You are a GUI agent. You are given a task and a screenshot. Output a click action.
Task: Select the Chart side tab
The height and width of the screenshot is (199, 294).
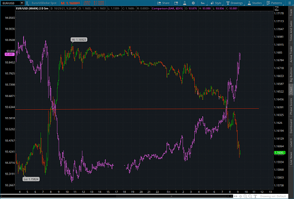[x=291, y=90]
